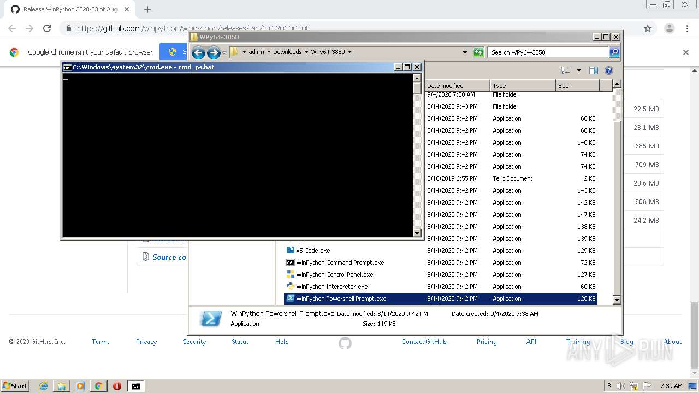Click the WinPython Command Prompt.exe icon

(x=291, y=263)
